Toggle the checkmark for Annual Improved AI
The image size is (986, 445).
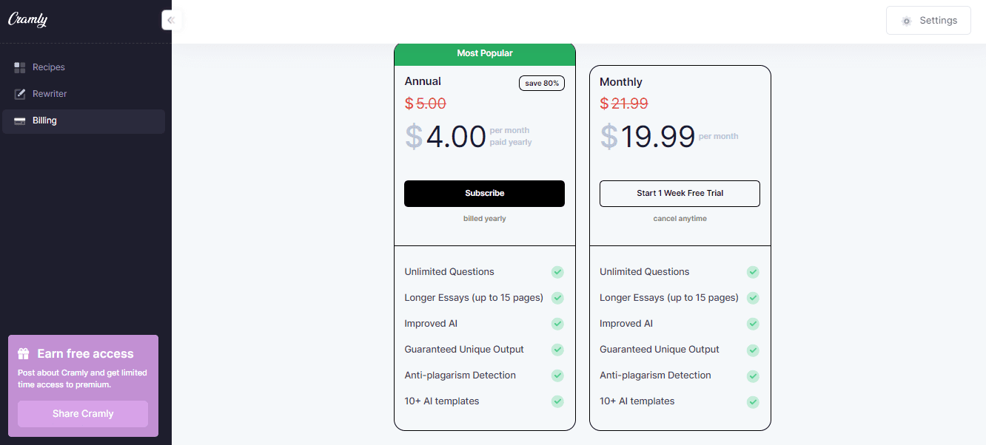click(x=557, y=324)
